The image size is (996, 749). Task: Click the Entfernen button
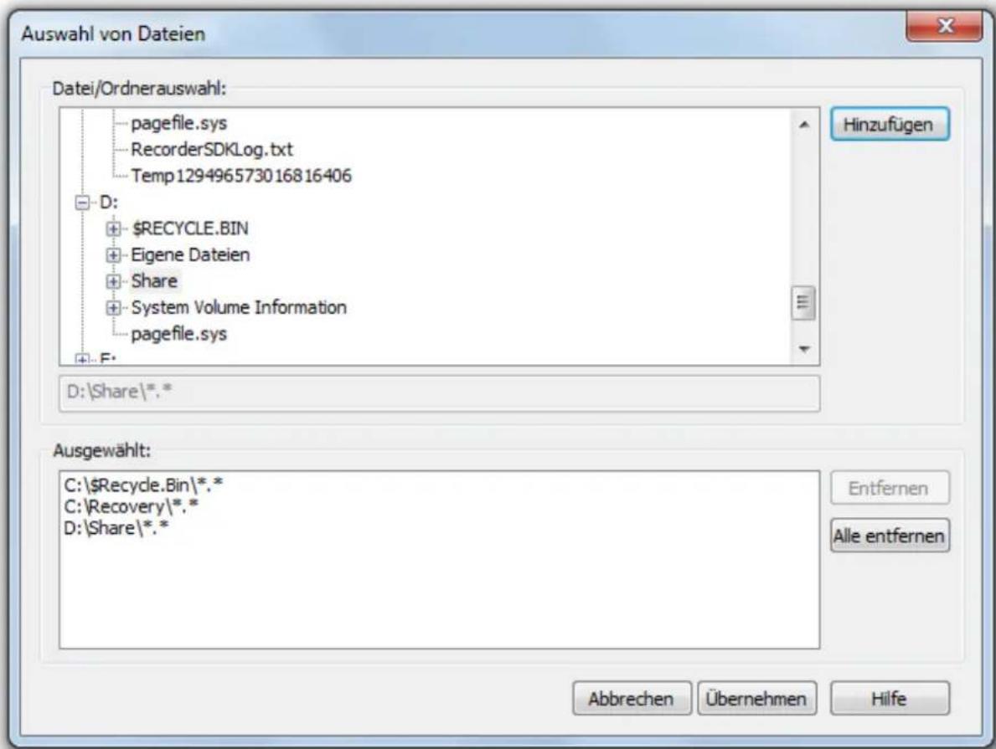click(890, 488)
